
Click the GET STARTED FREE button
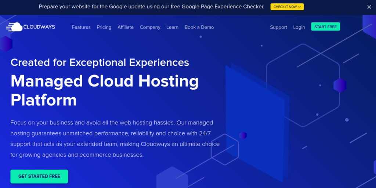[x=39, y=177]
